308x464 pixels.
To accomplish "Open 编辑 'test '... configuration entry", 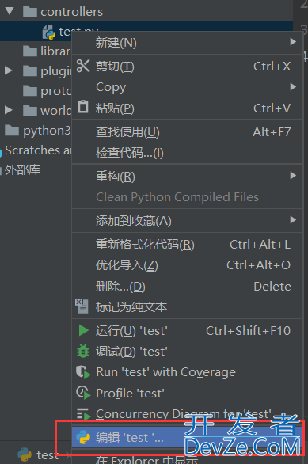I will (188, 437).
